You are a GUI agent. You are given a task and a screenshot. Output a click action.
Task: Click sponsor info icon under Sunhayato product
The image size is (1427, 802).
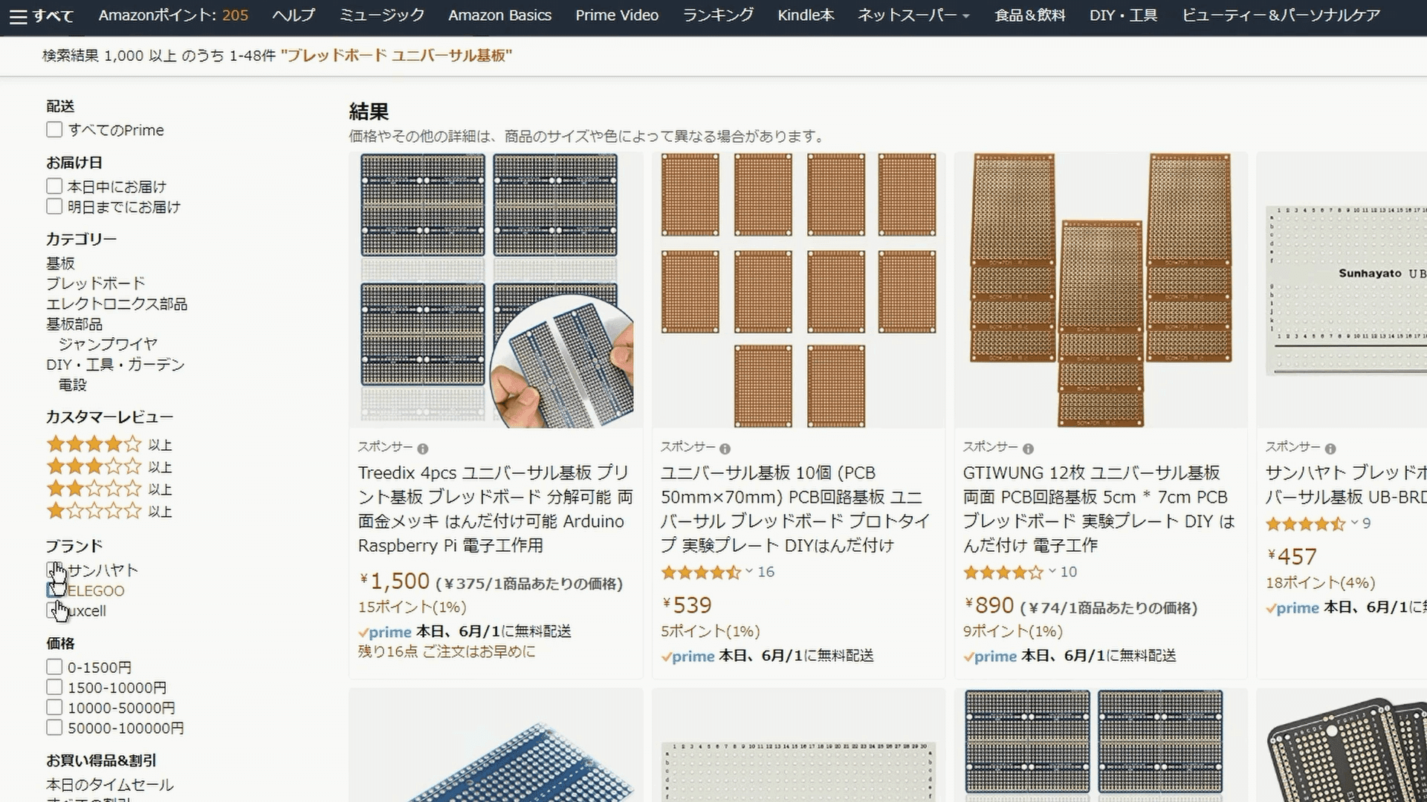coord(1330,449)
